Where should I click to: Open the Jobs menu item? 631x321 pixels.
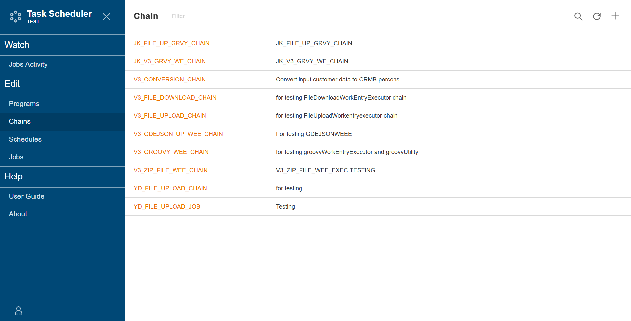(16, 157)
